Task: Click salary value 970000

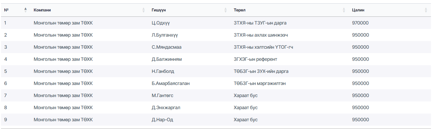Action: (x=360, y=23)
